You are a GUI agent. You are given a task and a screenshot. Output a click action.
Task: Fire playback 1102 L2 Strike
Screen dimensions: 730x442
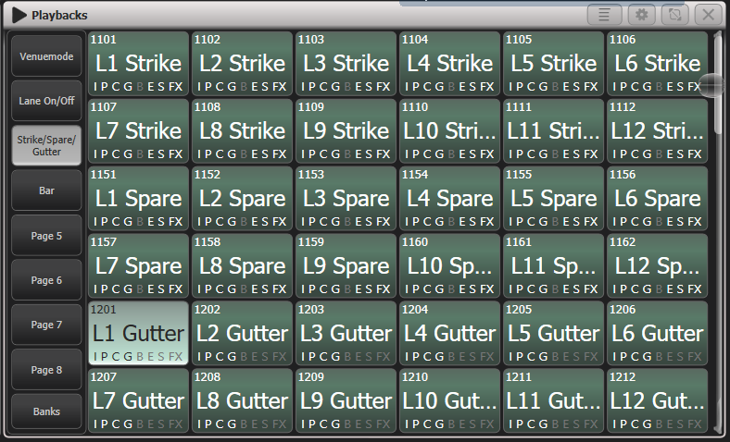tap(242, 64)
